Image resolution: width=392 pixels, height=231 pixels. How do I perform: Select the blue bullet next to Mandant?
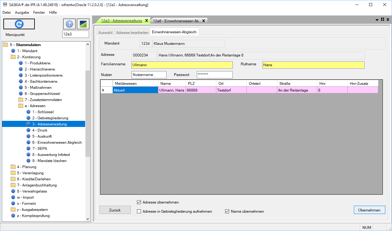(x=13, y=51)
